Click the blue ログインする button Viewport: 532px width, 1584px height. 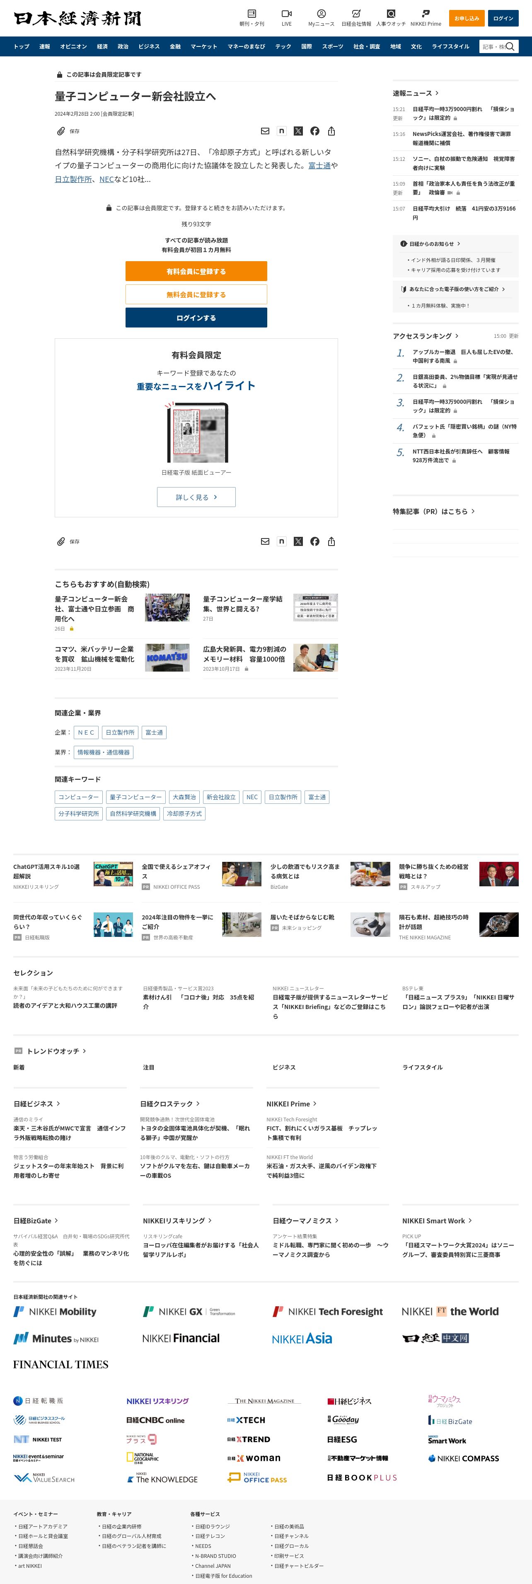click(x=196, y=318)
